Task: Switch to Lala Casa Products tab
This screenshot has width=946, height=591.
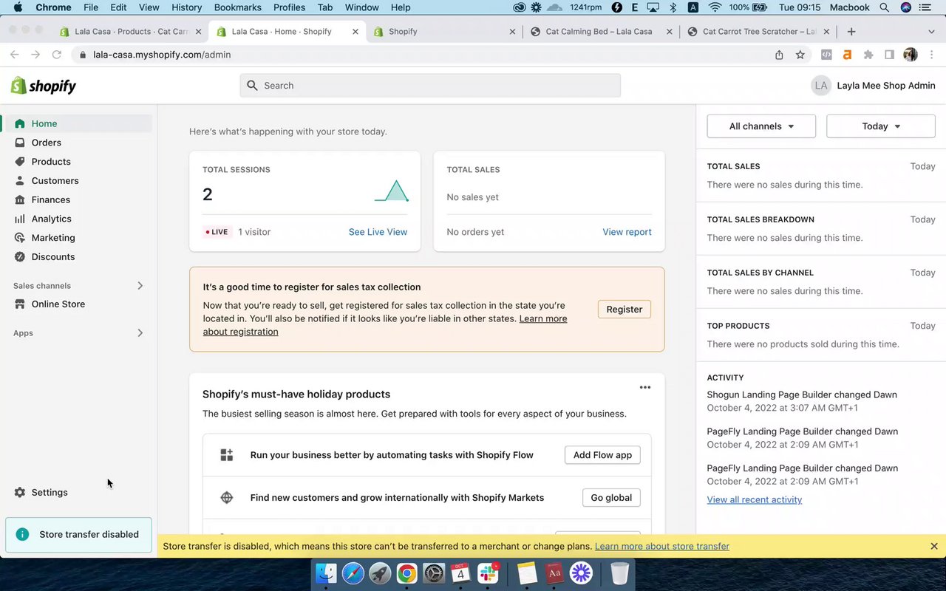Action: 130,32
